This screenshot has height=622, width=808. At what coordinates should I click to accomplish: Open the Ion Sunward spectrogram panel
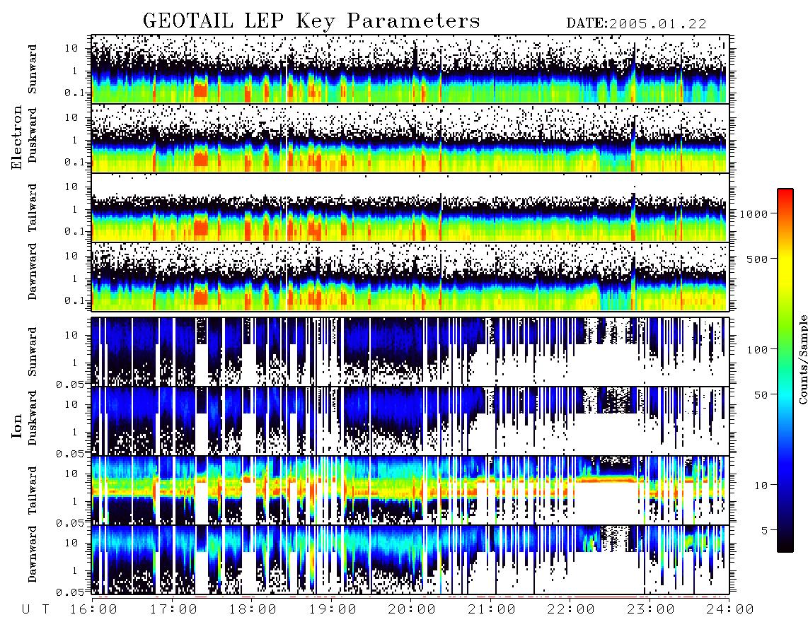click(410, 352)
